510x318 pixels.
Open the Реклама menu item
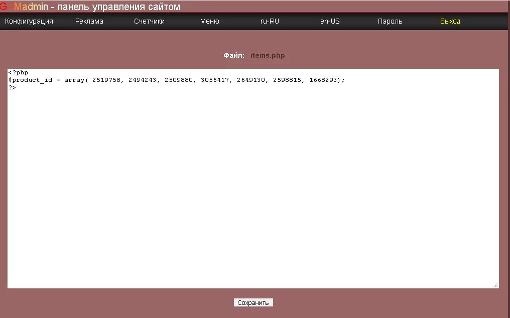[89, 21]
